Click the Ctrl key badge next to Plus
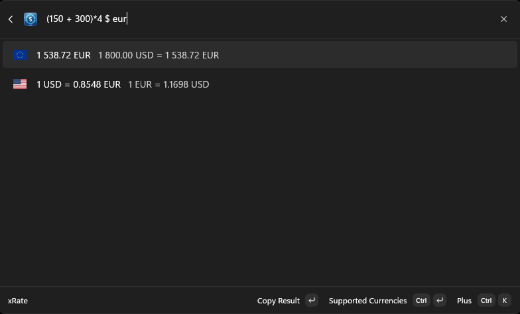The image size is (520, 314). click(486, 300)
